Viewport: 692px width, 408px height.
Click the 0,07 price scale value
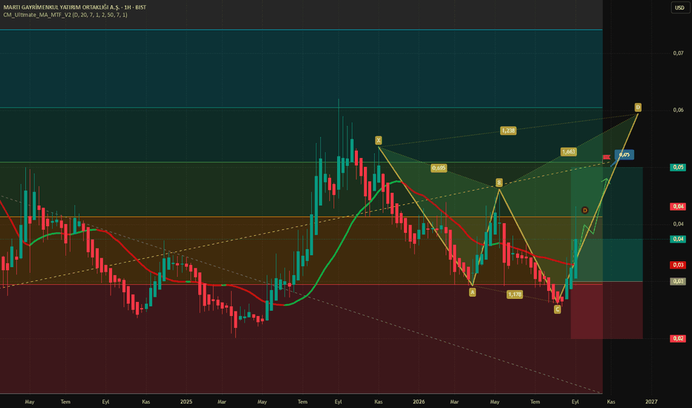679,53
